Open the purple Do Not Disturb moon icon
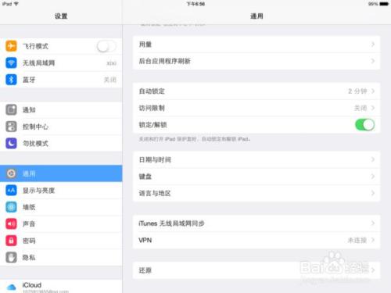Image resolution: width=391 pixels, height=293 pixels. pos(11,143)
